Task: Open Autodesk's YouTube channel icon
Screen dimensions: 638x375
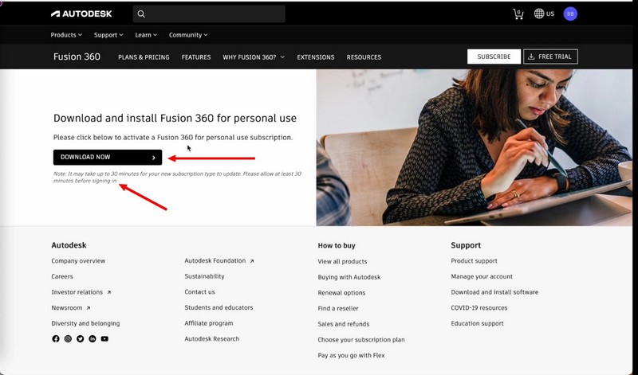Action: pyautogui.click(x=104, y=339)
